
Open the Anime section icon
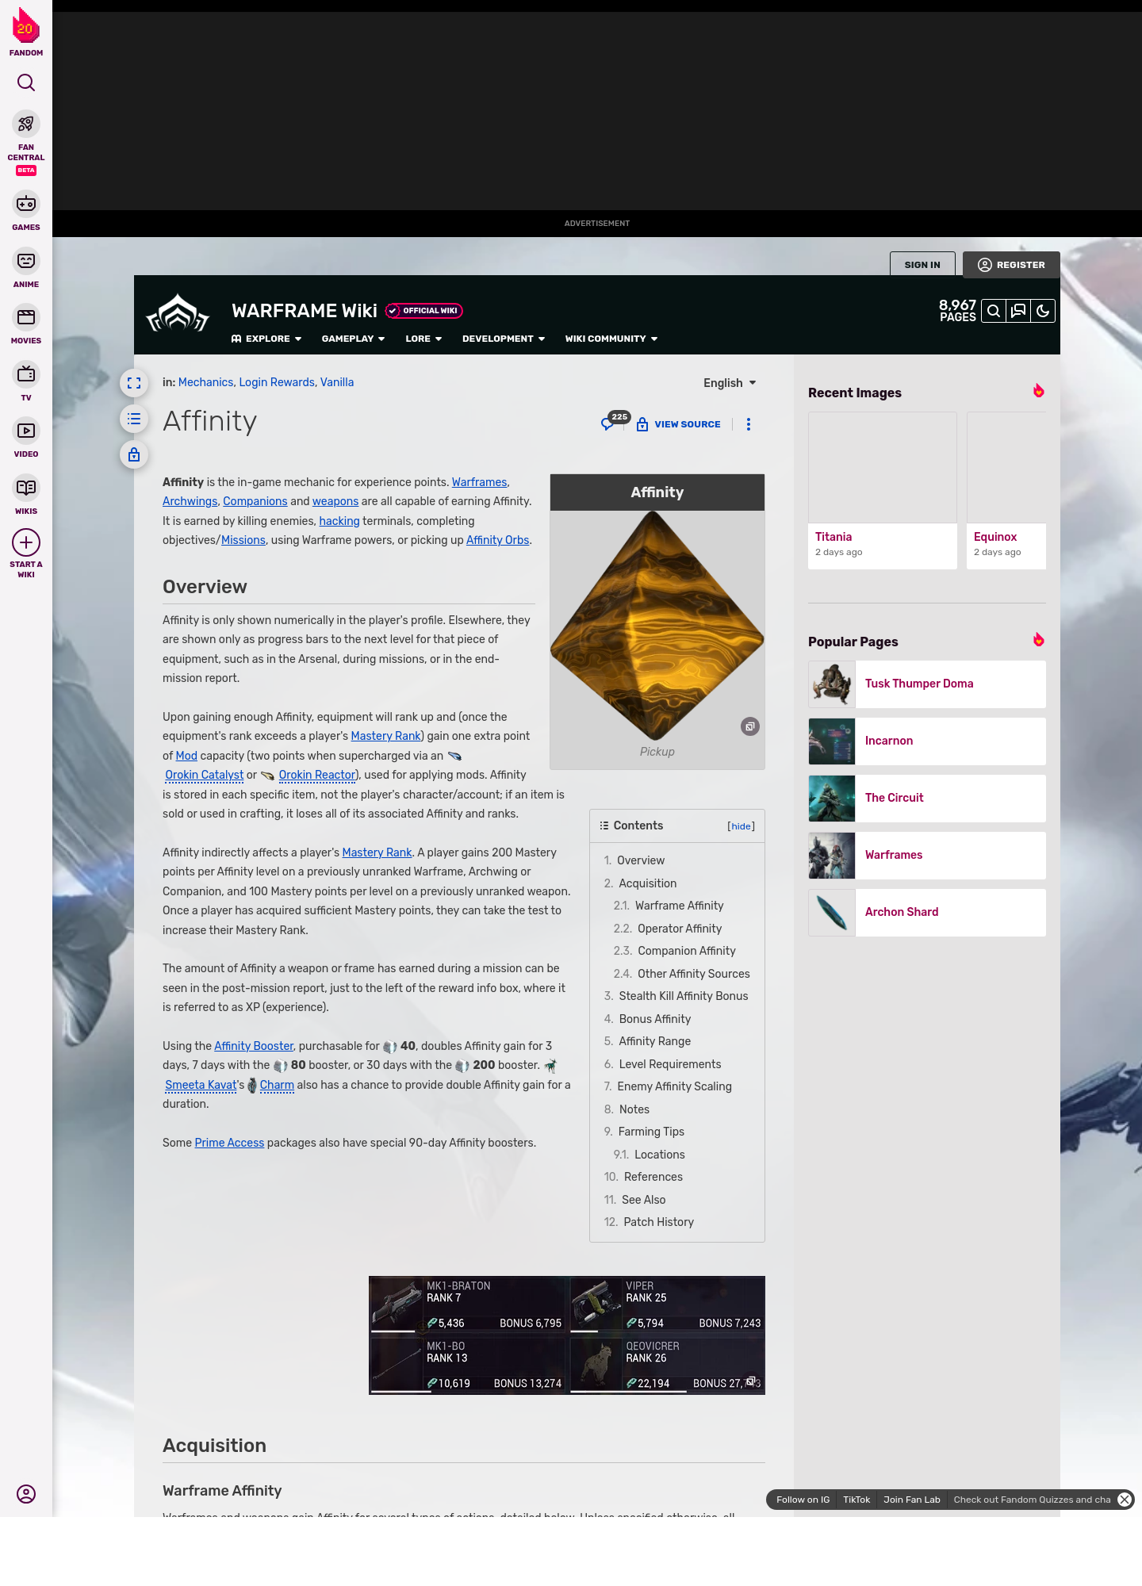tap(26, 261)
